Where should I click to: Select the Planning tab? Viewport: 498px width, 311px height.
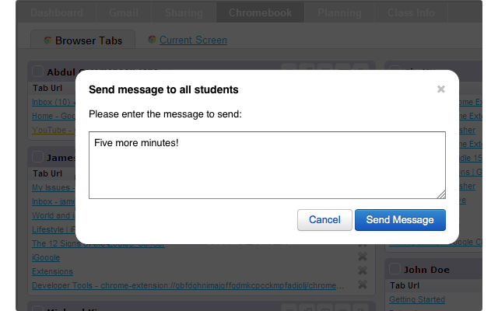click(339, 12)
